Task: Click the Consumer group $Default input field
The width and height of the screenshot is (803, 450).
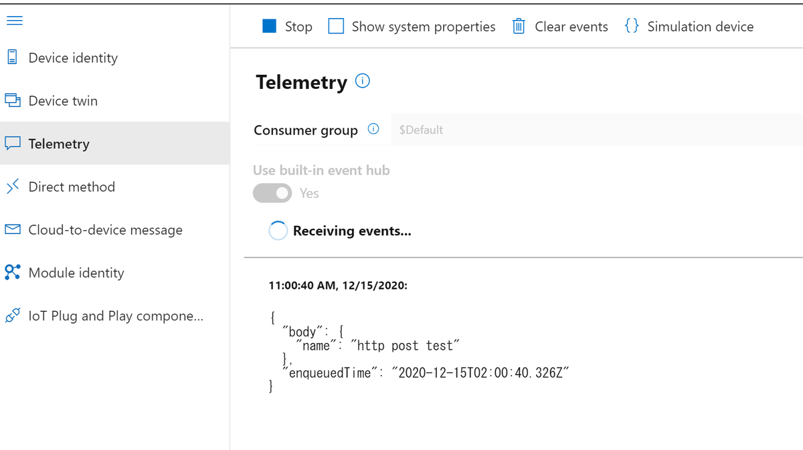Action: point(596,130)
